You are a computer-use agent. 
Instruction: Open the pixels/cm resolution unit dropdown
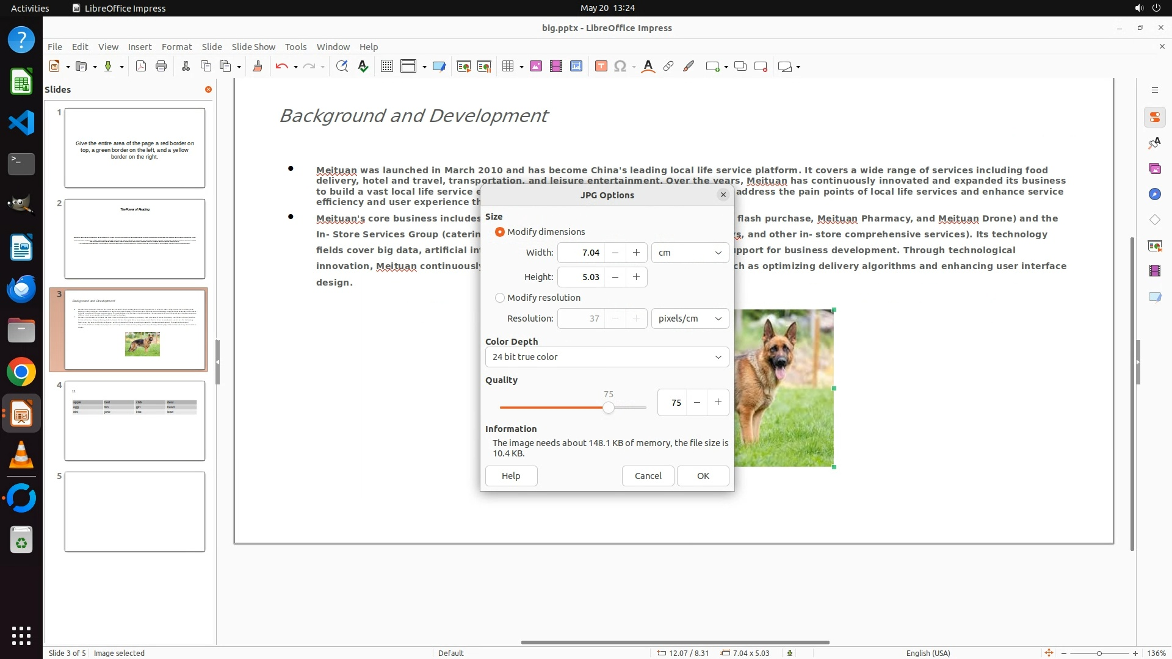690,319
